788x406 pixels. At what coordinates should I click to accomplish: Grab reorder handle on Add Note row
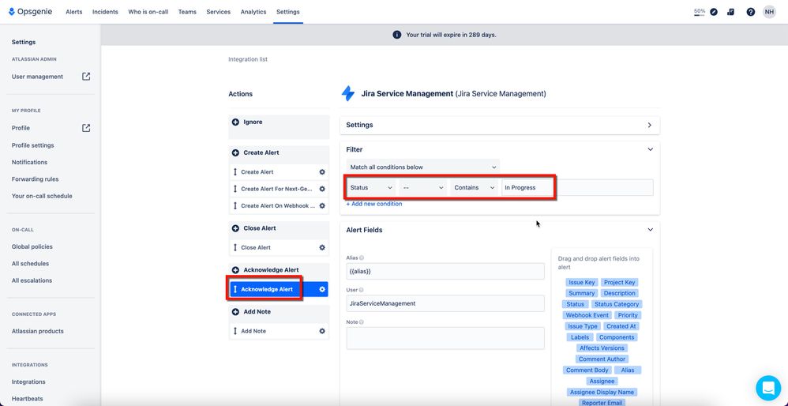(x=235, y=331)
